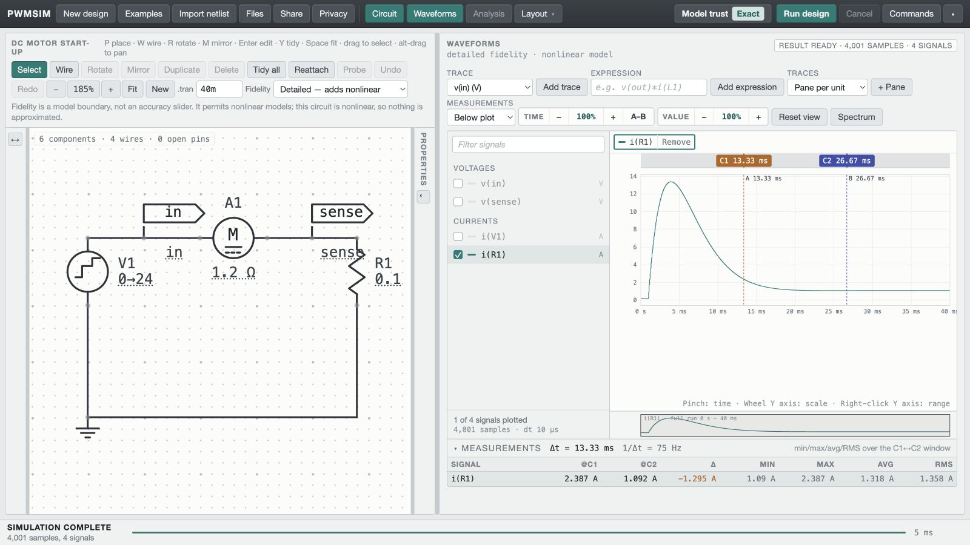Zoom out the schematic with minus button
This screenshot has height=545, width=970.
(x=56, y=89)
